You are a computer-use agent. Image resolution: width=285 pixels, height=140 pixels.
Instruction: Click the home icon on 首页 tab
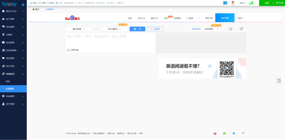pyautogui.click(x=33, y=9)
